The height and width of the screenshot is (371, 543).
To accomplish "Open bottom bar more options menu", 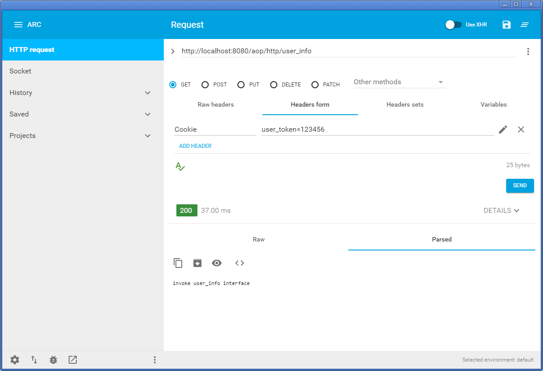I will 155,360.
